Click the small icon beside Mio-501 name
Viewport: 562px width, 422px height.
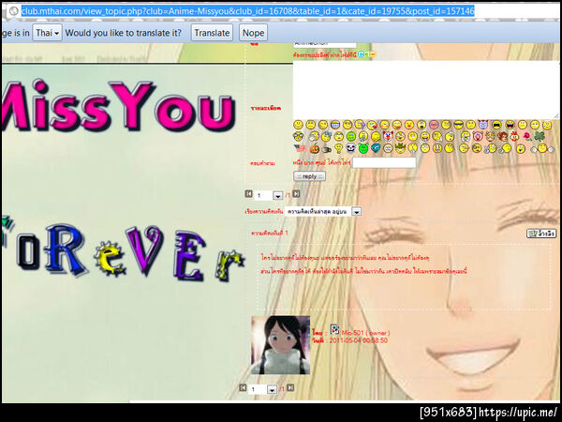[334, 329]
